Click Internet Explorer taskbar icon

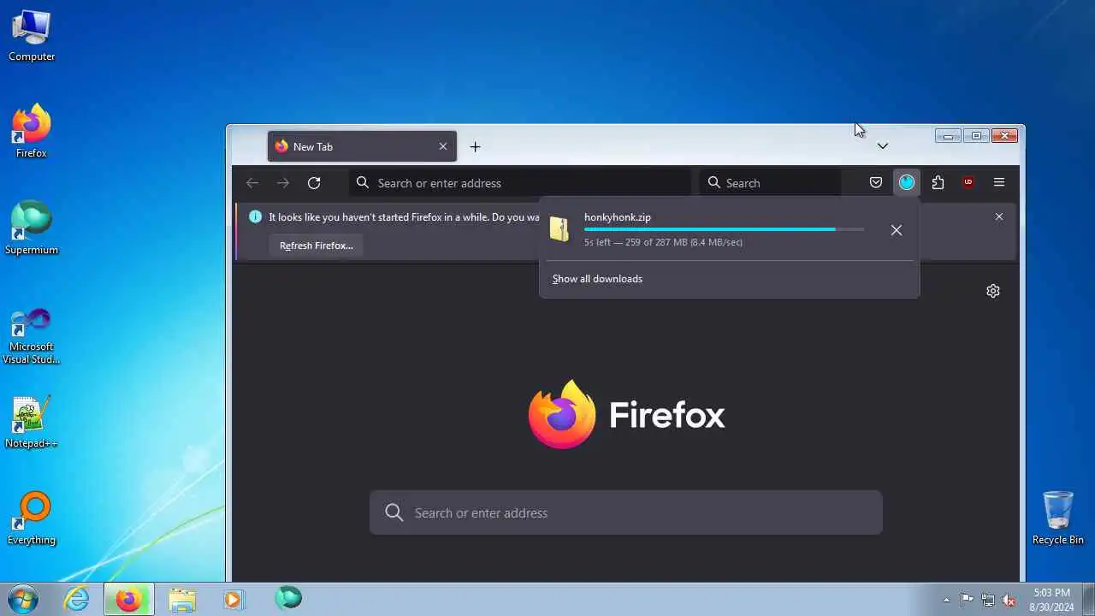(x=77, y=599)
